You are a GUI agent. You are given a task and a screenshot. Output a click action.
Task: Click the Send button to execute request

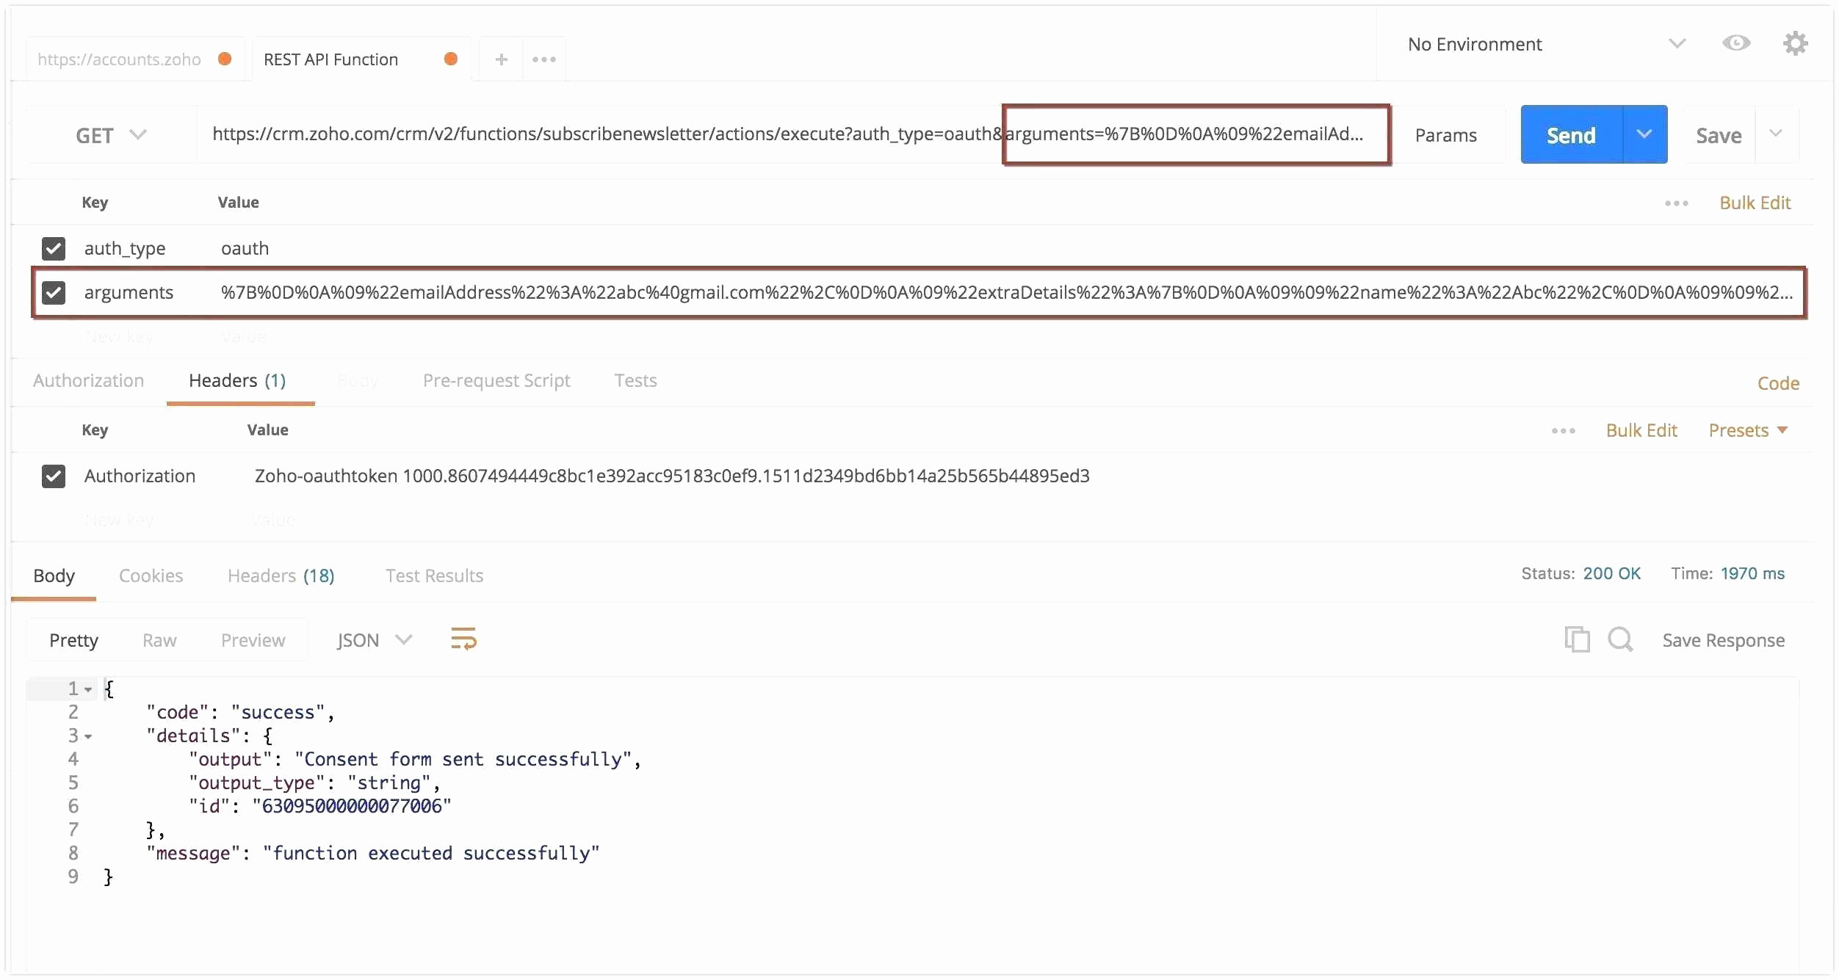[x=1570, y=135]
